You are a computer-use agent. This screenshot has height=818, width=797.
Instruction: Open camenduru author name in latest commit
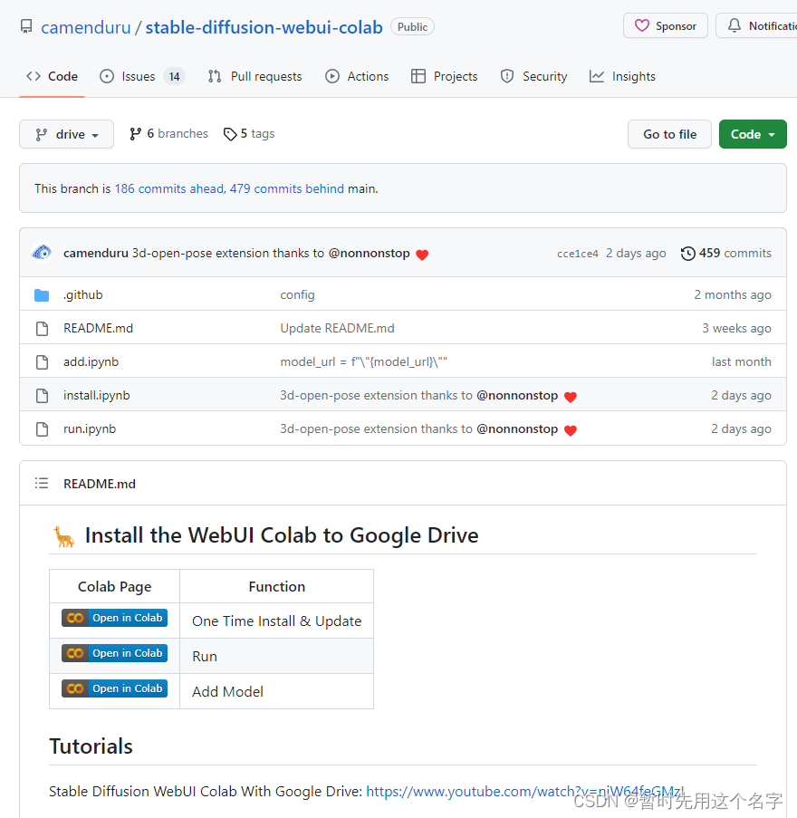click(96, 253)
